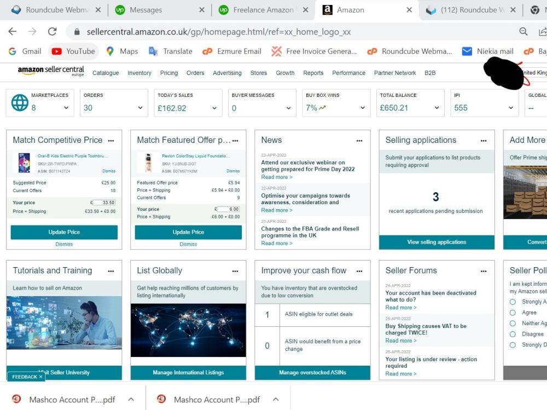Expand the Buy Box Wins dropdown
Viewport: 547px width, 410px height.
tap(363, 108)
